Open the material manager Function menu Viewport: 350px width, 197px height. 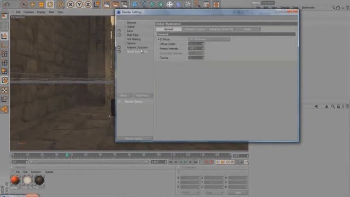[36, 172]
